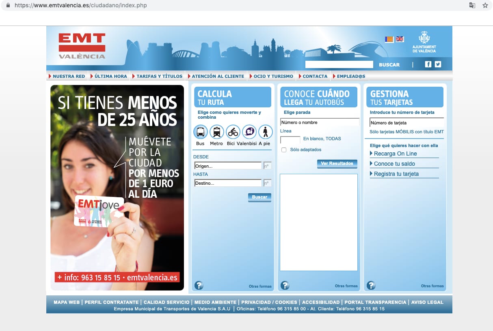This screenshot has width=493, height=331.
Task: Open the Nuestra Red menu
Action: (x=69, y=76)
